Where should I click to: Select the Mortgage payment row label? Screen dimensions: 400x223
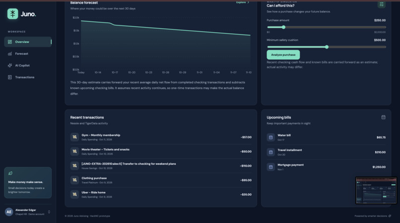(x=290, y=165)
